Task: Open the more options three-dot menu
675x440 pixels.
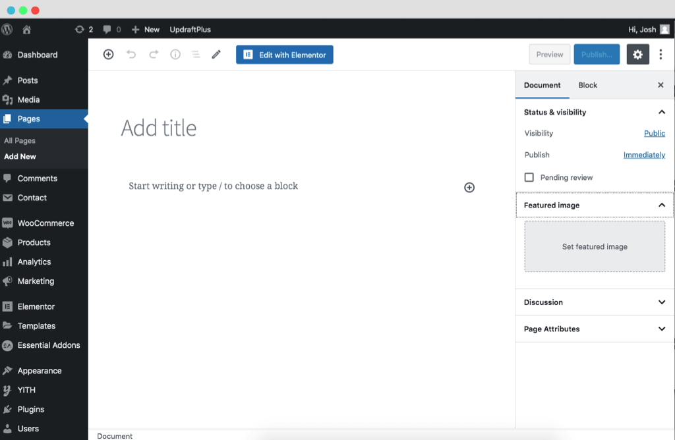Action: (660, 54)
